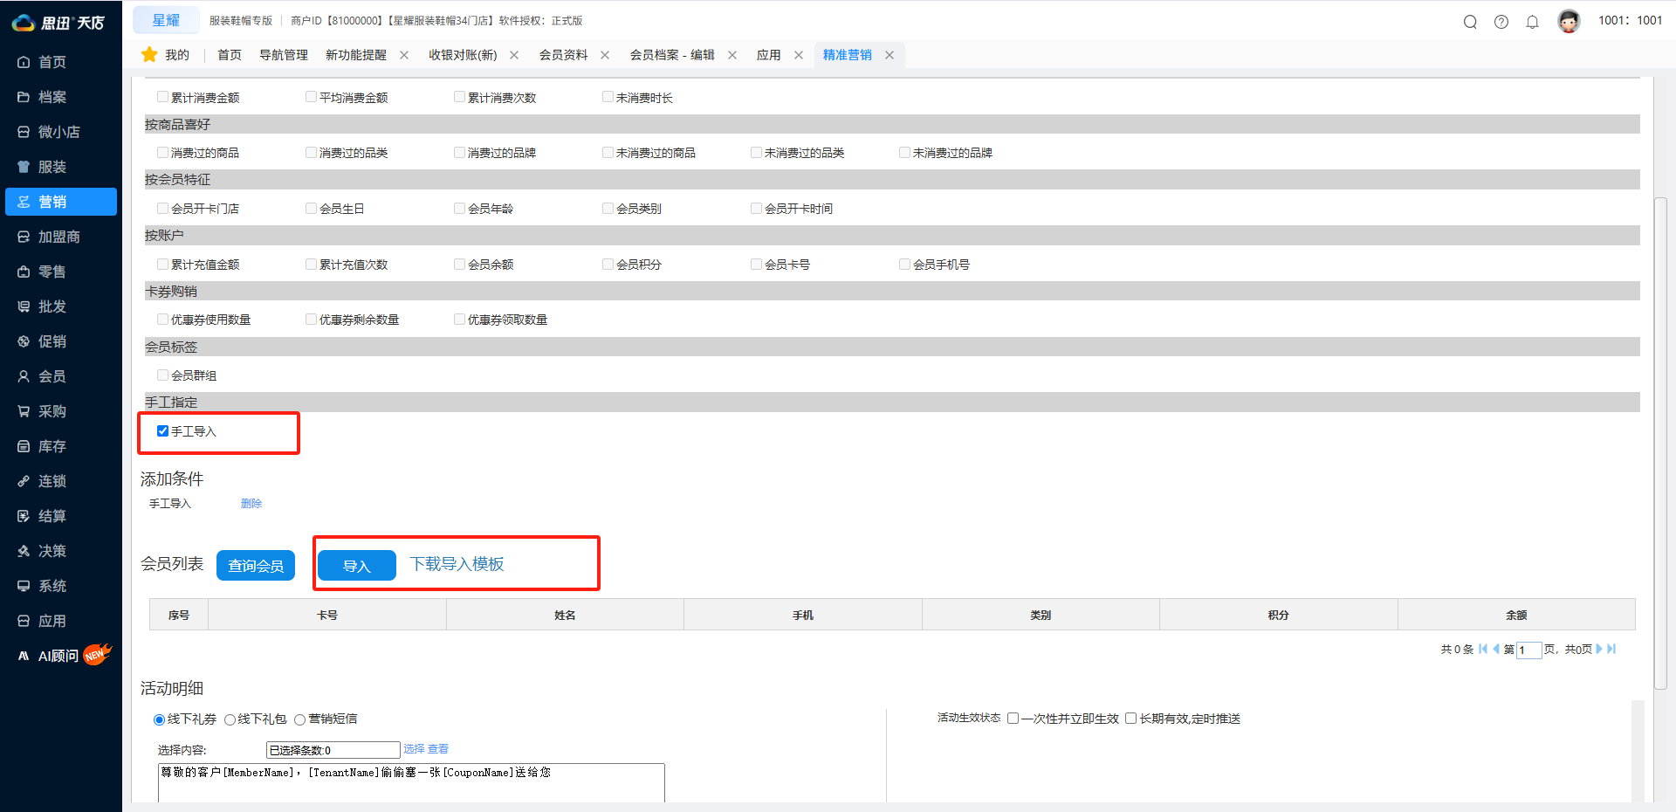Open AI顾问 in the sidebar

click(x=58, y=656)
